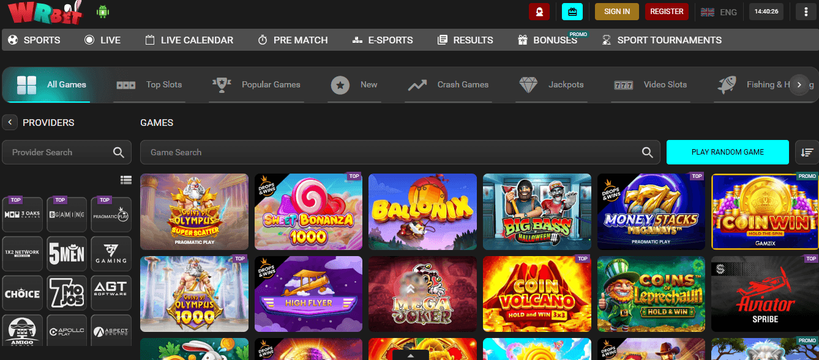Open the ENG language selector
The image size is (819, 360).
[x=720, y=12]
